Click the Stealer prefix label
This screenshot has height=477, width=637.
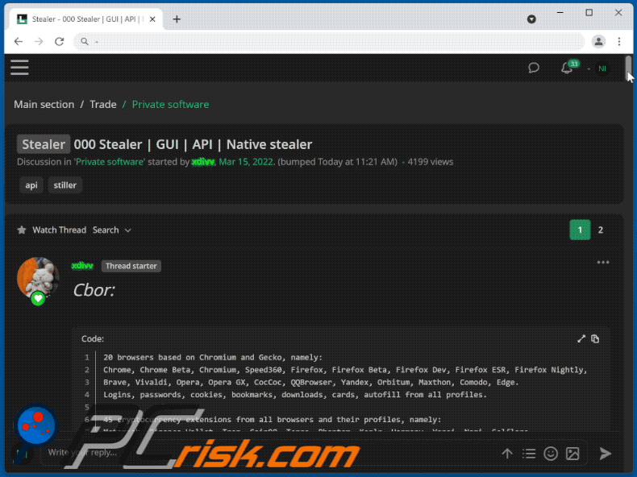(x=44, y=144)
